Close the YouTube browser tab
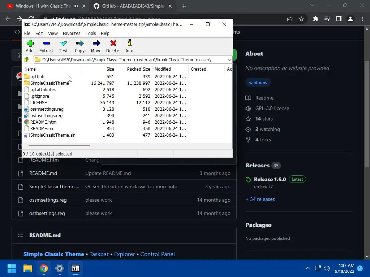This screenshot has width=370, height=277. click(84, 6)
